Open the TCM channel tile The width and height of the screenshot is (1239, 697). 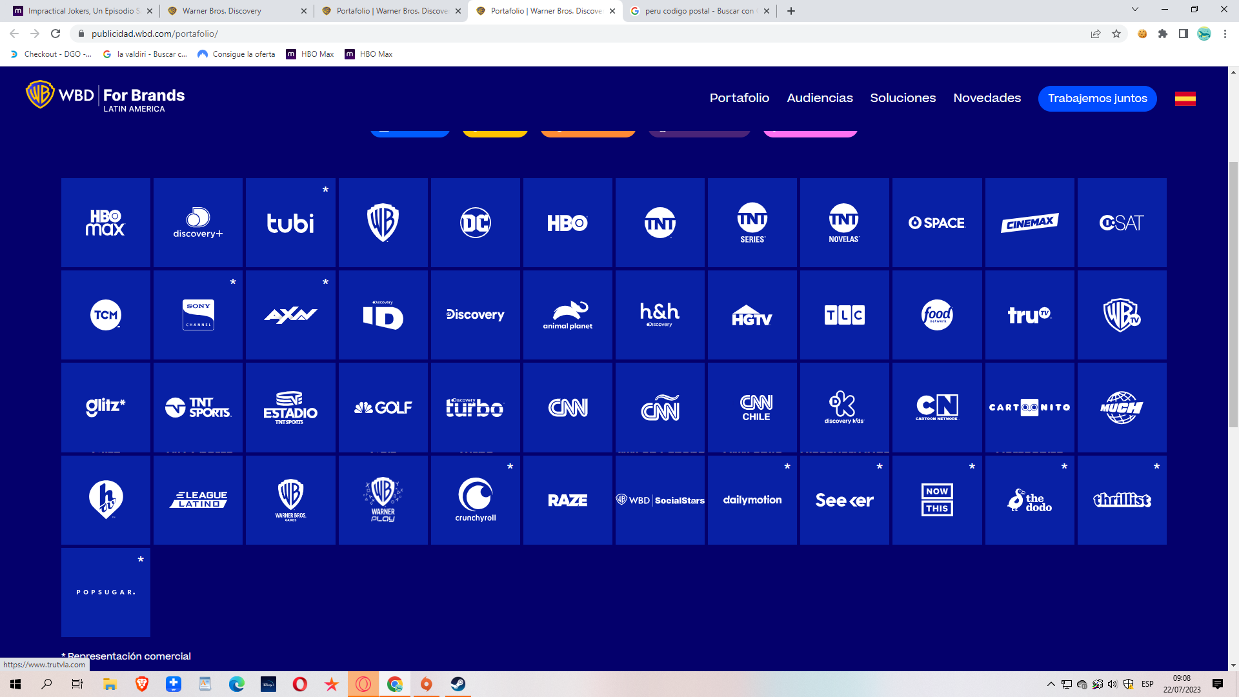[106, 315]
